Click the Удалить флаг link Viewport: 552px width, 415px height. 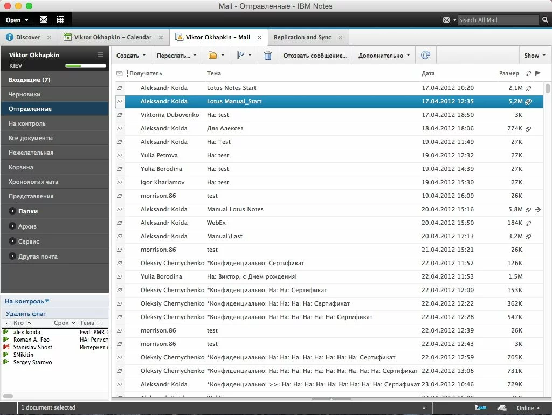pyautogui.click(x=26, y=314)
